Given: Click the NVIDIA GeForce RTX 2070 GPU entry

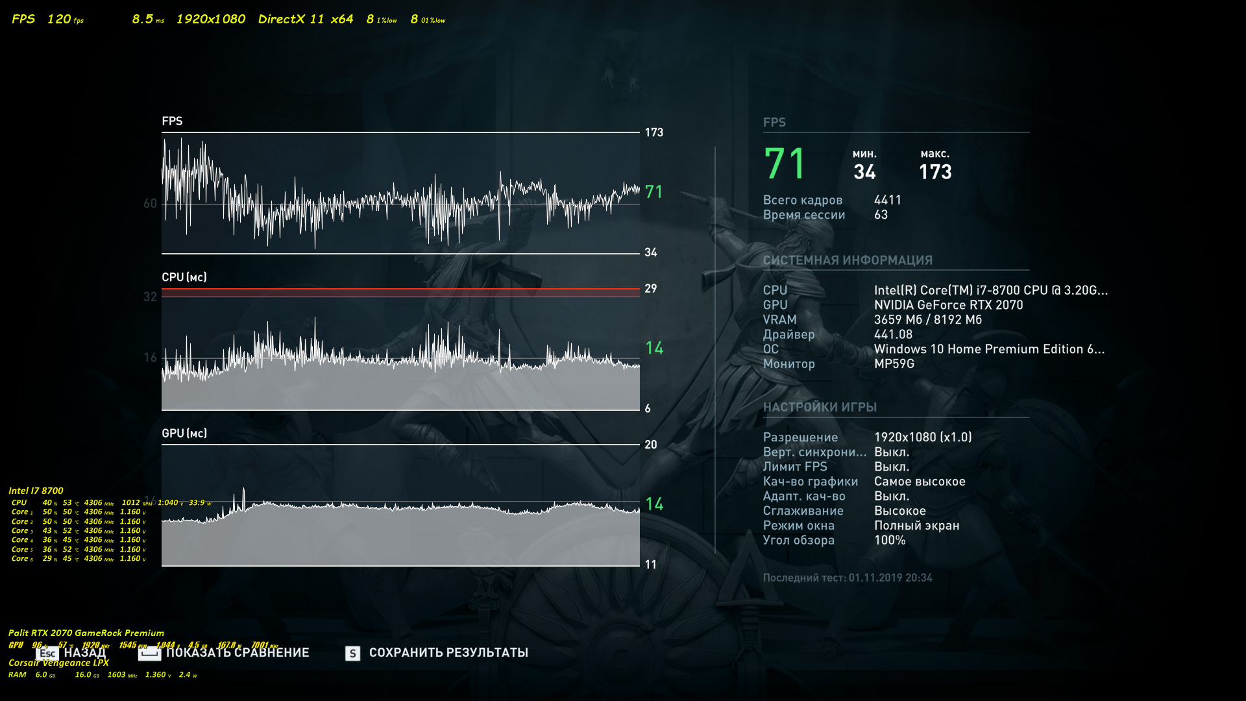Looking at the screenshot, I should pos(948,305).
